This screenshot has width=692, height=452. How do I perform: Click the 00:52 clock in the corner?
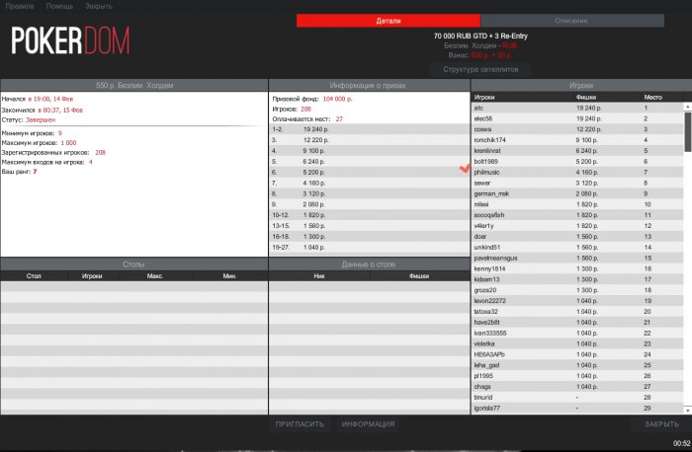pyautogui.click(x=681, y=443)
